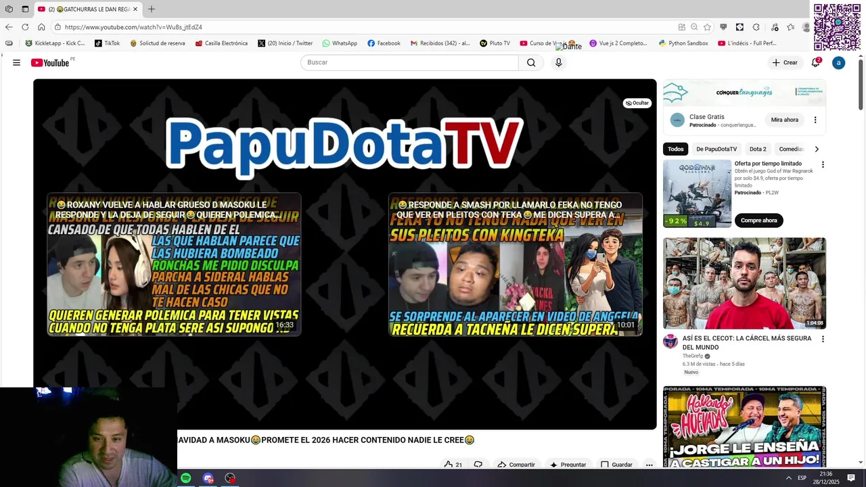Go back with the browser back arrow
The image size is (866, 487).
[x=9, y=27]
